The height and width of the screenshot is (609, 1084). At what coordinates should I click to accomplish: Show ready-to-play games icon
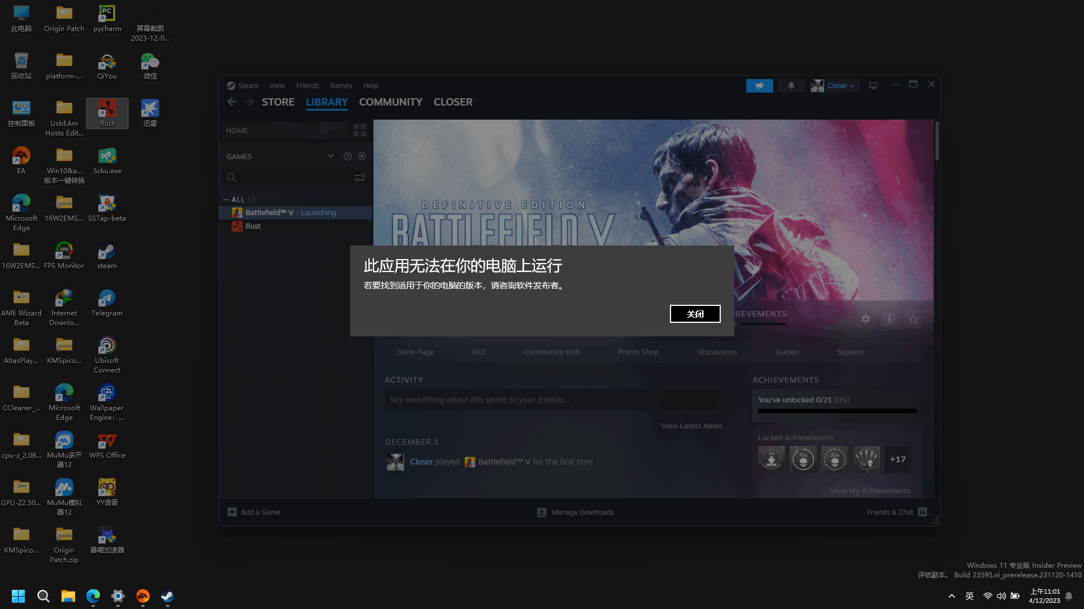point(362,156)
